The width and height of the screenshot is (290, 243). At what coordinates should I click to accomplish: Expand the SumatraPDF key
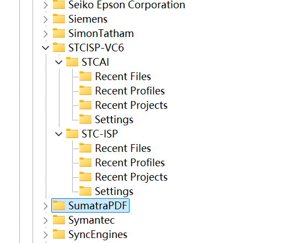pos(46,206)
